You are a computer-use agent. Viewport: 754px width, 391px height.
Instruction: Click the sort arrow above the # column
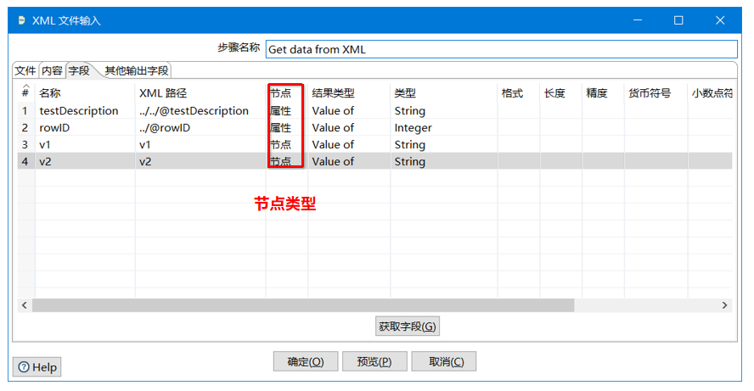[25, 86]
